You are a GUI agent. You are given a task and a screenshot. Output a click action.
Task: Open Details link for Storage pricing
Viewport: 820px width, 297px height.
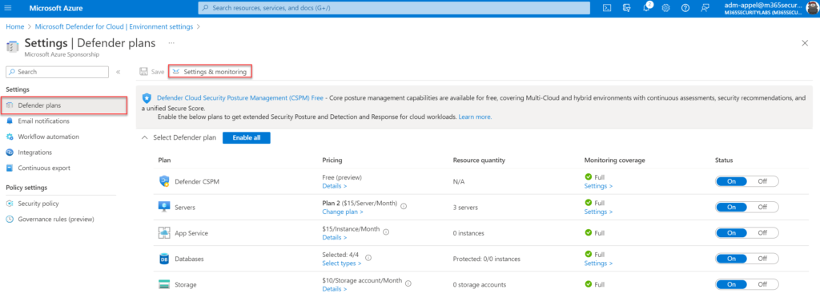pos(335,289)
